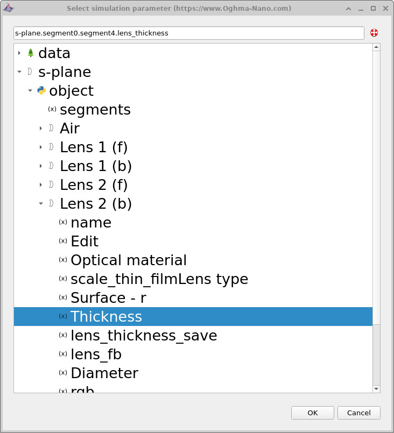Click the red target icon beside the parameter field
This screenshot has height=433, width=394.
[x=373, y=33]
